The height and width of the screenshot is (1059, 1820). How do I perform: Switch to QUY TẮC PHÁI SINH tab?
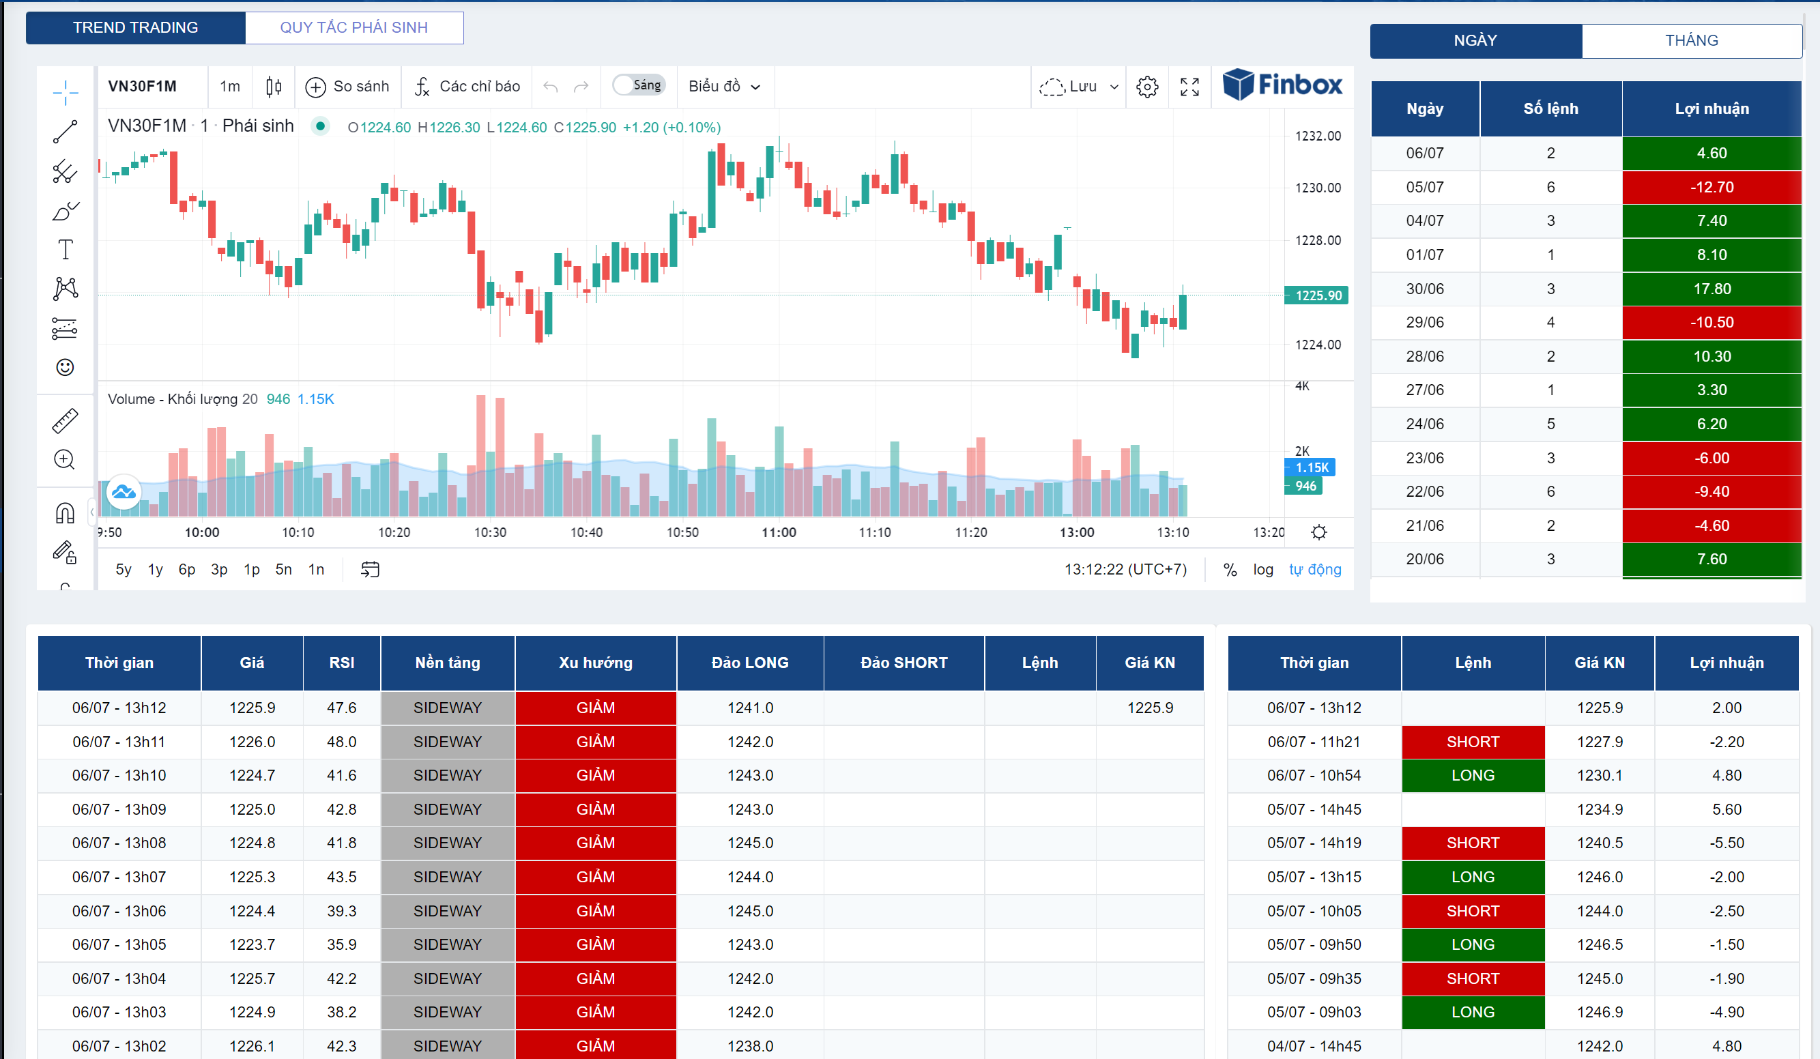coord(354,27)
